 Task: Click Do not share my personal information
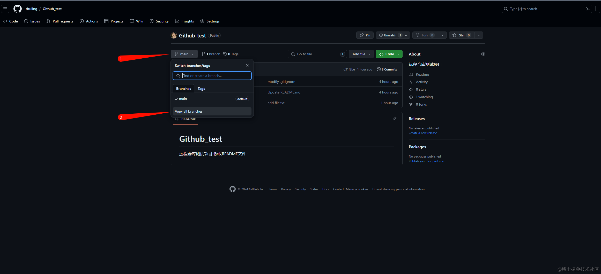coord(398,189)
